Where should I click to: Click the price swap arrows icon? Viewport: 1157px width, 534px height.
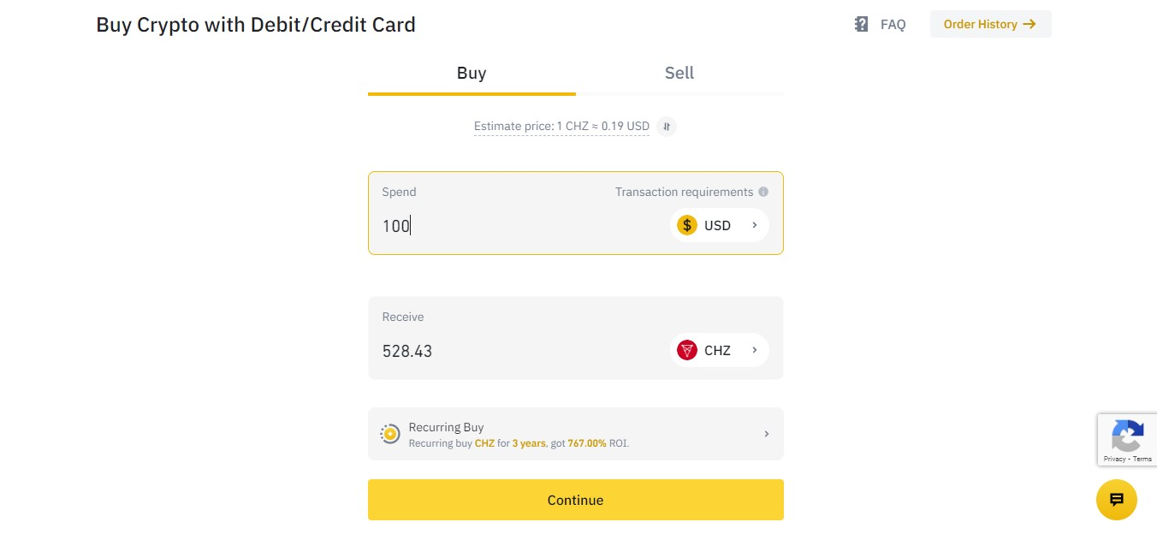[667, 127]
